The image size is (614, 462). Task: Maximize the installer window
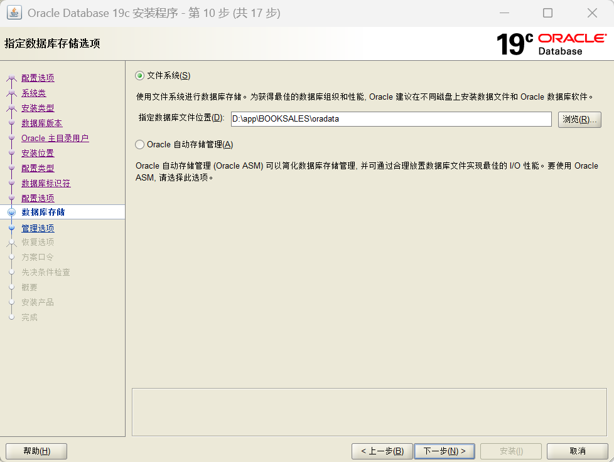548,13
